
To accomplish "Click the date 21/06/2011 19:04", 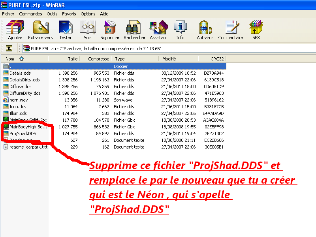I will 179,134.
